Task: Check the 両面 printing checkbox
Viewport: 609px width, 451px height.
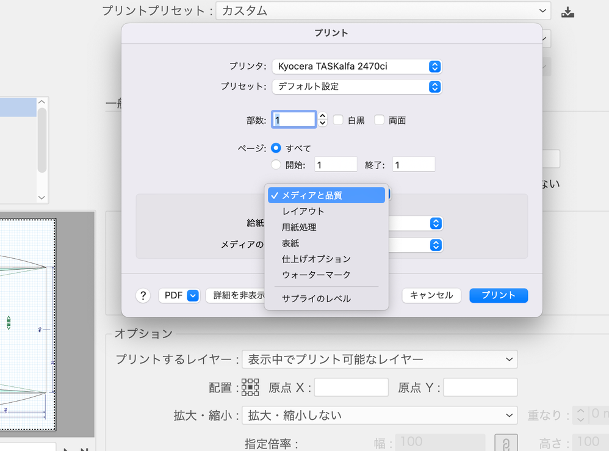Action: tap(380, 120)
